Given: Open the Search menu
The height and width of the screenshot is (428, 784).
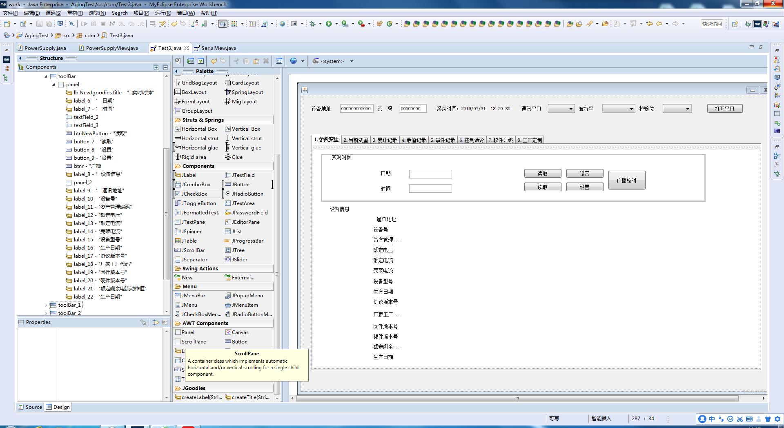Looking at the screenshot, I should pyautogui.click(x=120, y=13).
